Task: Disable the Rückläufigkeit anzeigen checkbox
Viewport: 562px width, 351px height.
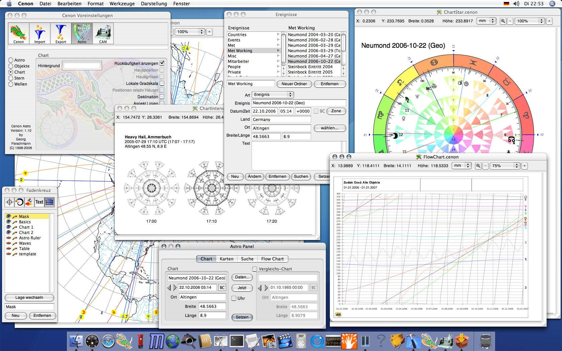Action: point(162,63)
